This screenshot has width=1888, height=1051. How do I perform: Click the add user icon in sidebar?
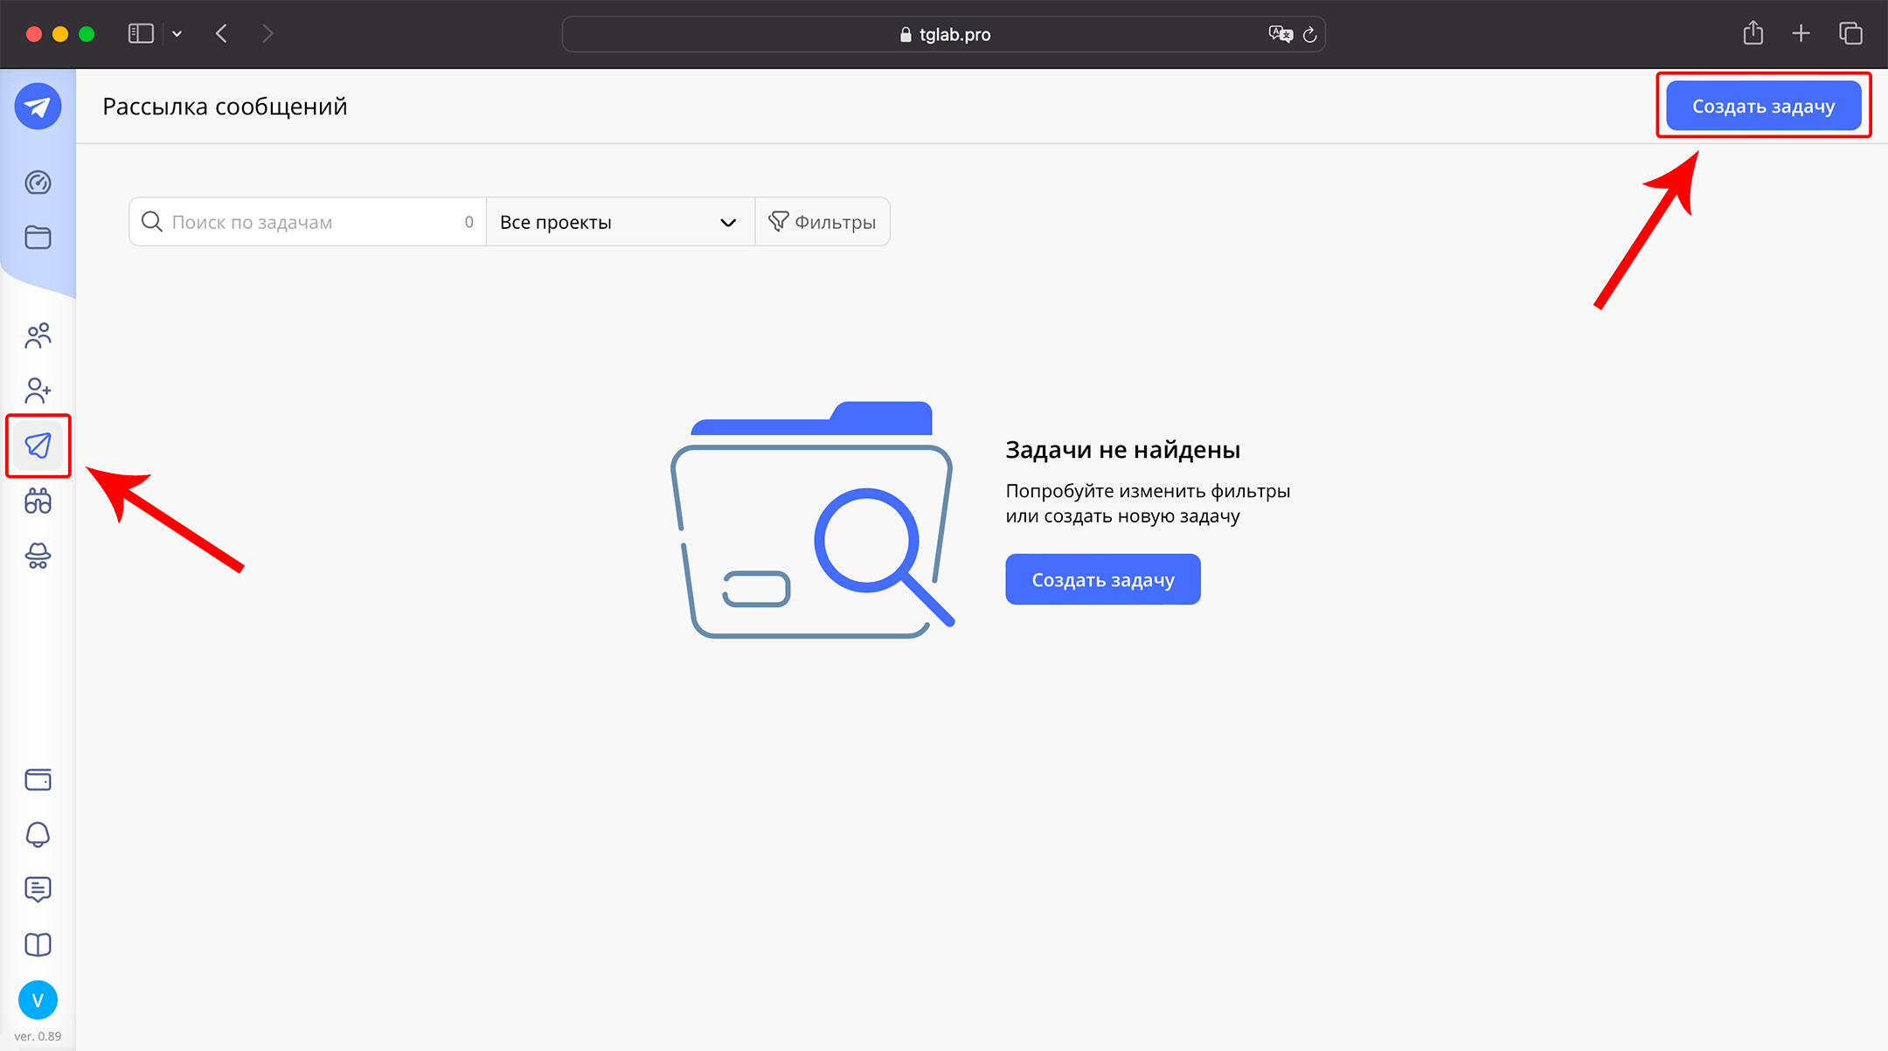[x=38, y=390]
